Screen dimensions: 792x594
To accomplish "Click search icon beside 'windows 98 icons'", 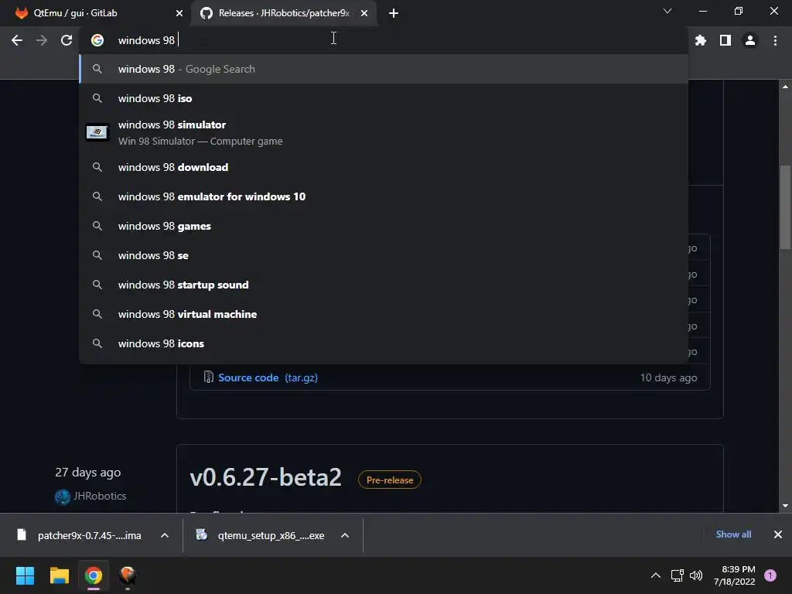I will coord(97,343).
